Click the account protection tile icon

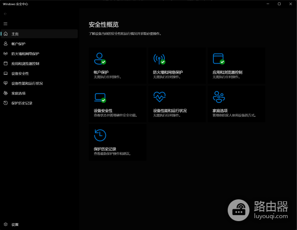coord(100,59)
